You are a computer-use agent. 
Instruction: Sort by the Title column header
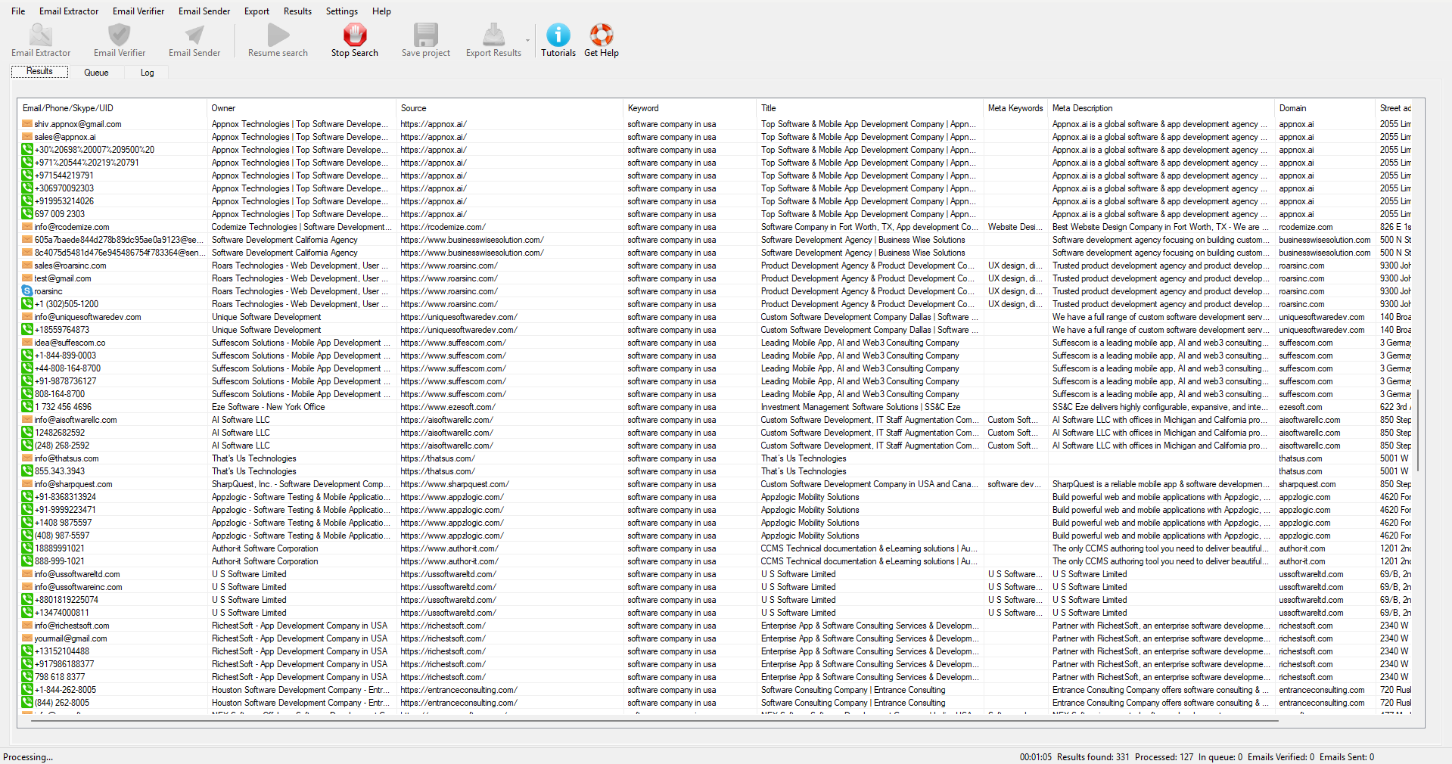click(869, 108)
